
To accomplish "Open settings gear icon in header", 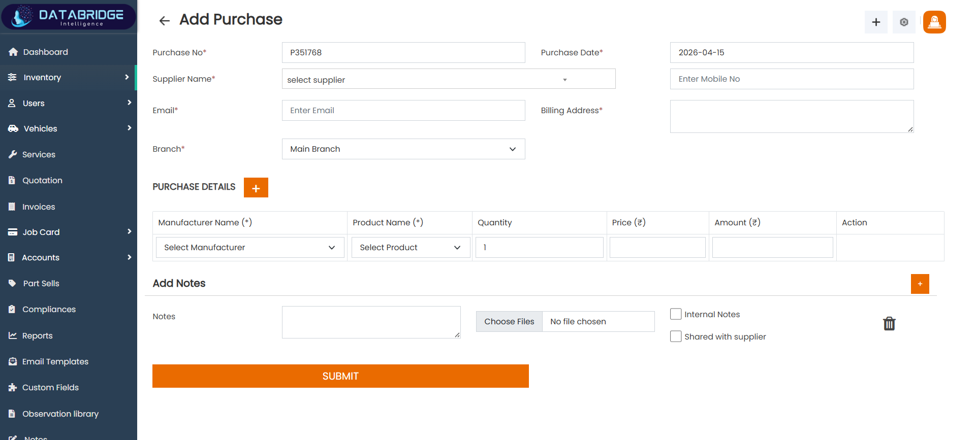I will [904, 22].
